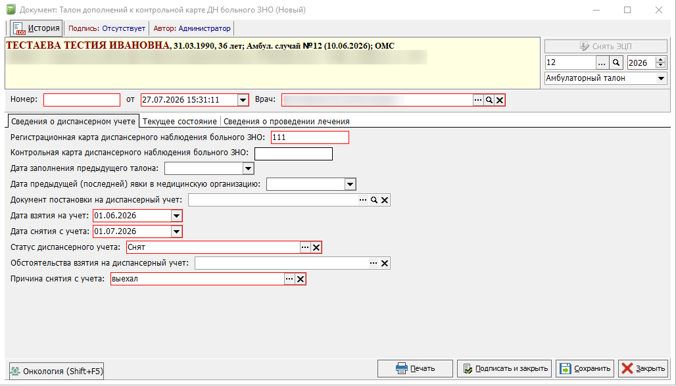The width and height of the screenshot is (676, 386).
Task: Focus the Номер input field
Action: coord(82,100)
